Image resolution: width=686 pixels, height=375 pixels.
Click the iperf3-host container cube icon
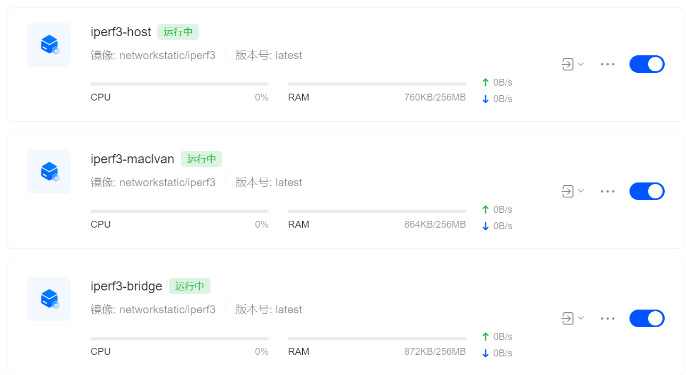pyautogui.click(x=49, y=45)
